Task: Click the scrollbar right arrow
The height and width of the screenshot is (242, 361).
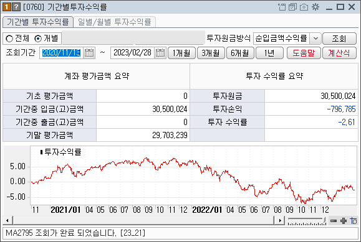Action: (280, 221)
